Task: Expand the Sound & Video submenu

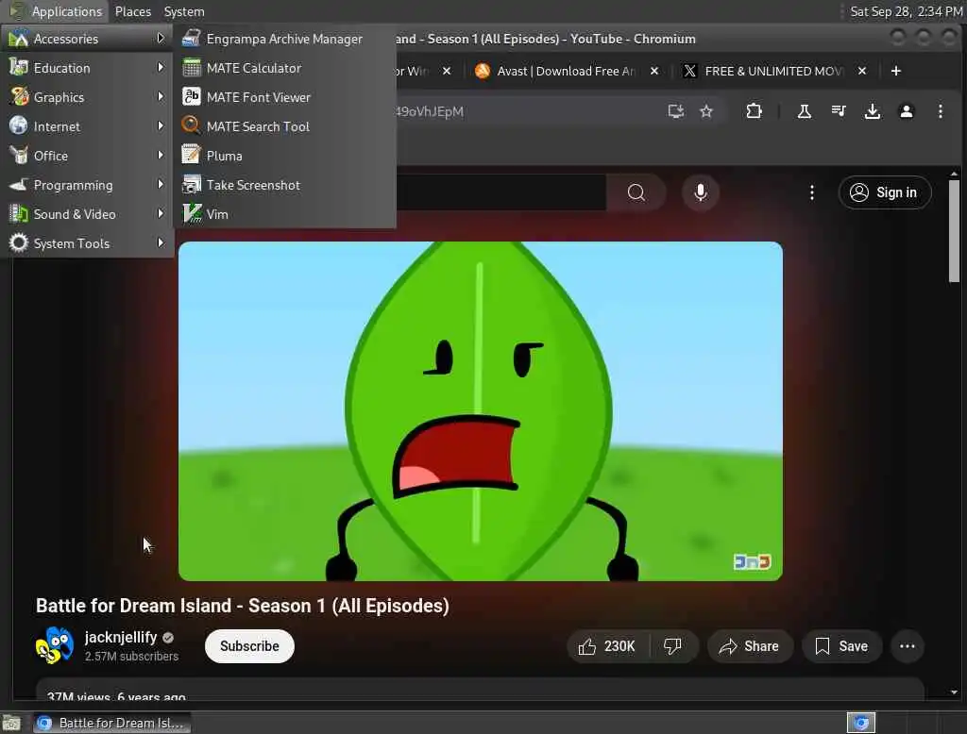Action: tap(87, 214)
